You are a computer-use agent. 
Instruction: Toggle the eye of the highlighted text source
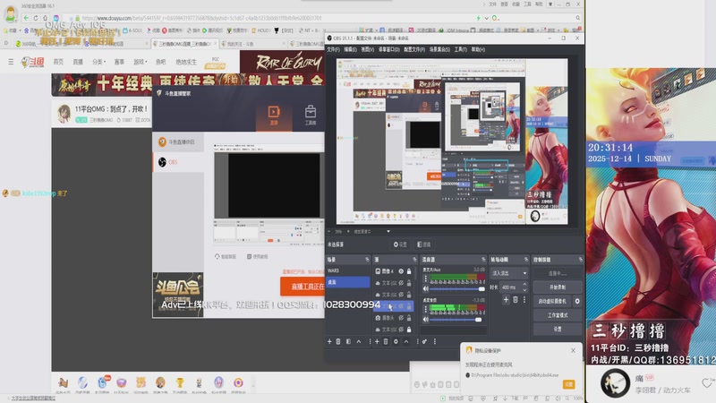[401, 306]
